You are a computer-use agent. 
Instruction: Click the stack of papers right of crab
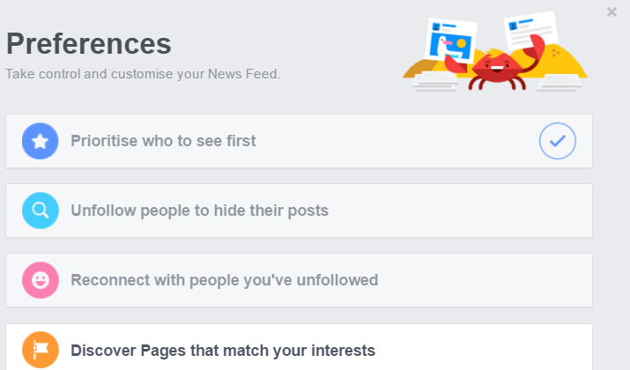tap(560, 82)
